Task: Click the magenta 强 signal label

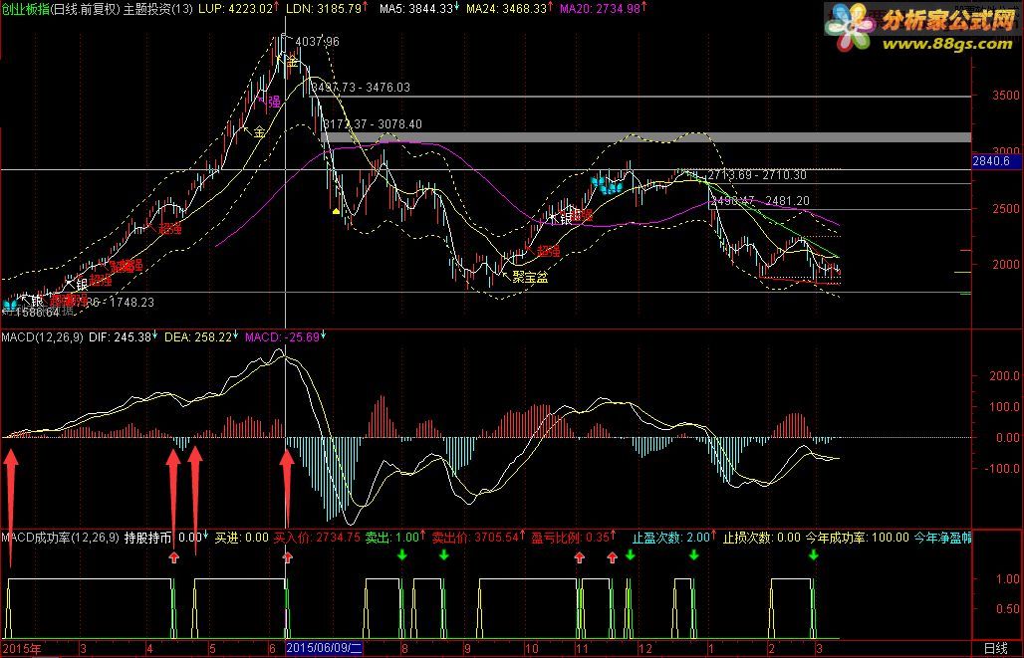Action: coord(274,102)
